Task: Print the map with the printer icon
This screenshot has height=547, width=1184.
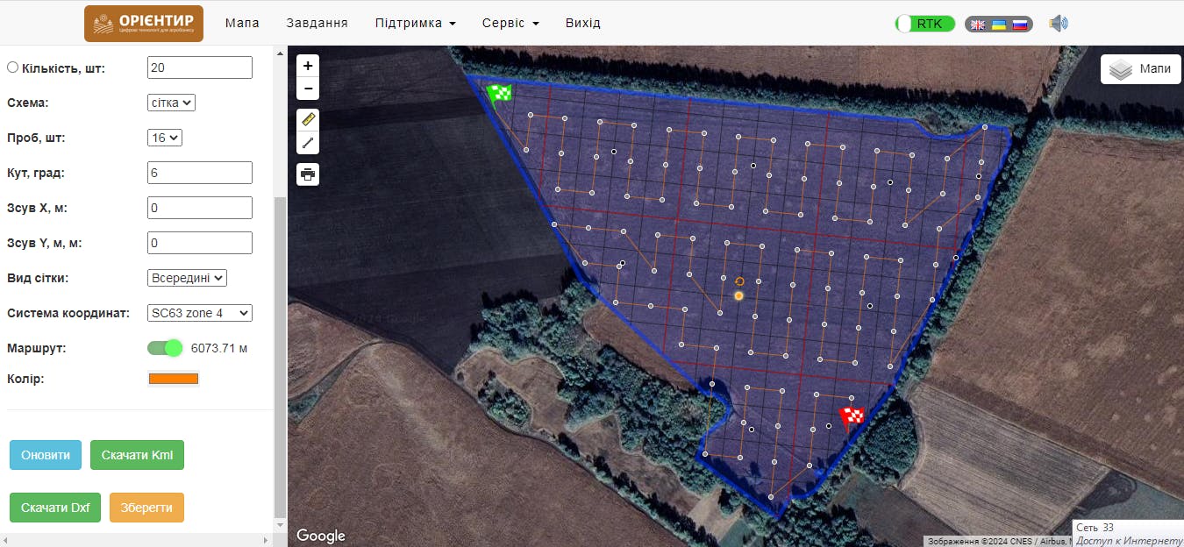Action: (308, 174)
